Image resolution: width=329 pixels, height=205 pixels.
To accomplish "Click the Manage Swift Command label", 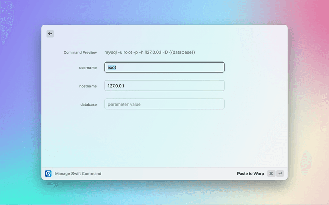I will coord(78,174).
